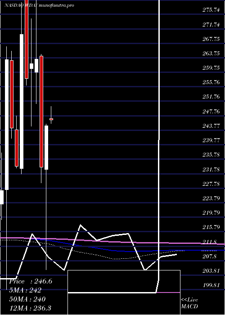The width and height of the screenshot is (225, 315).
Task: Click the <<Live MACD label
Action: [x=189, y=303]
